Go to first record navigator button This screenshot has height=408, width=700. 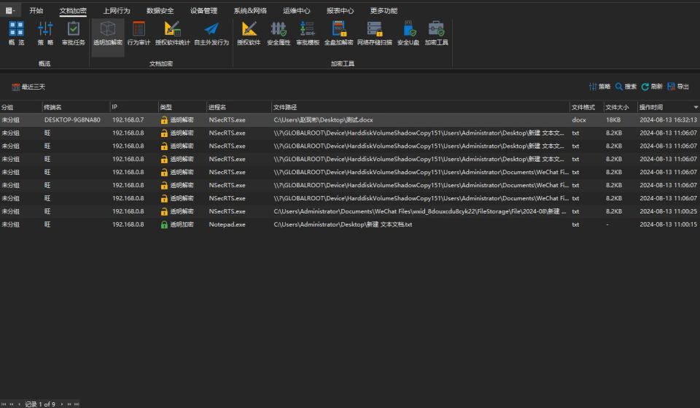(4, 404)
